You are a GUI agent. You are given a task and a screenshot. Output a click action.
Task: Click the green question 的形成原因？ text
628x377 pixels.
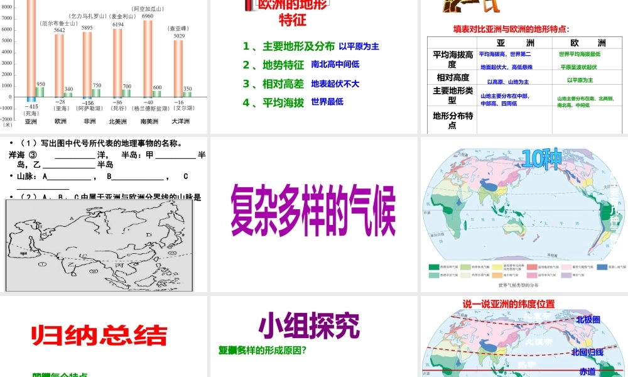coord(279,350)
